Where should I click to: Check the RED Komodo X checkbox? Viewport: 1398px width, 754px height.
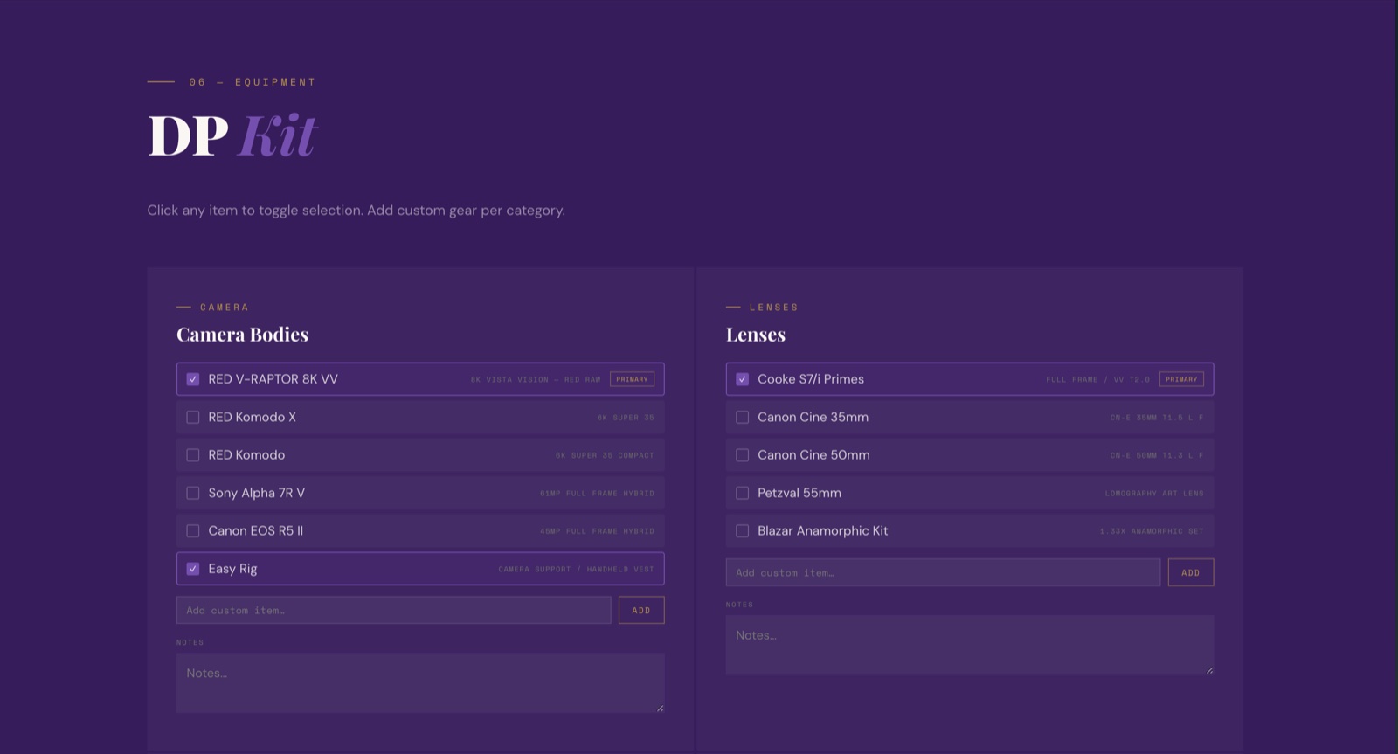click(193, 418)
